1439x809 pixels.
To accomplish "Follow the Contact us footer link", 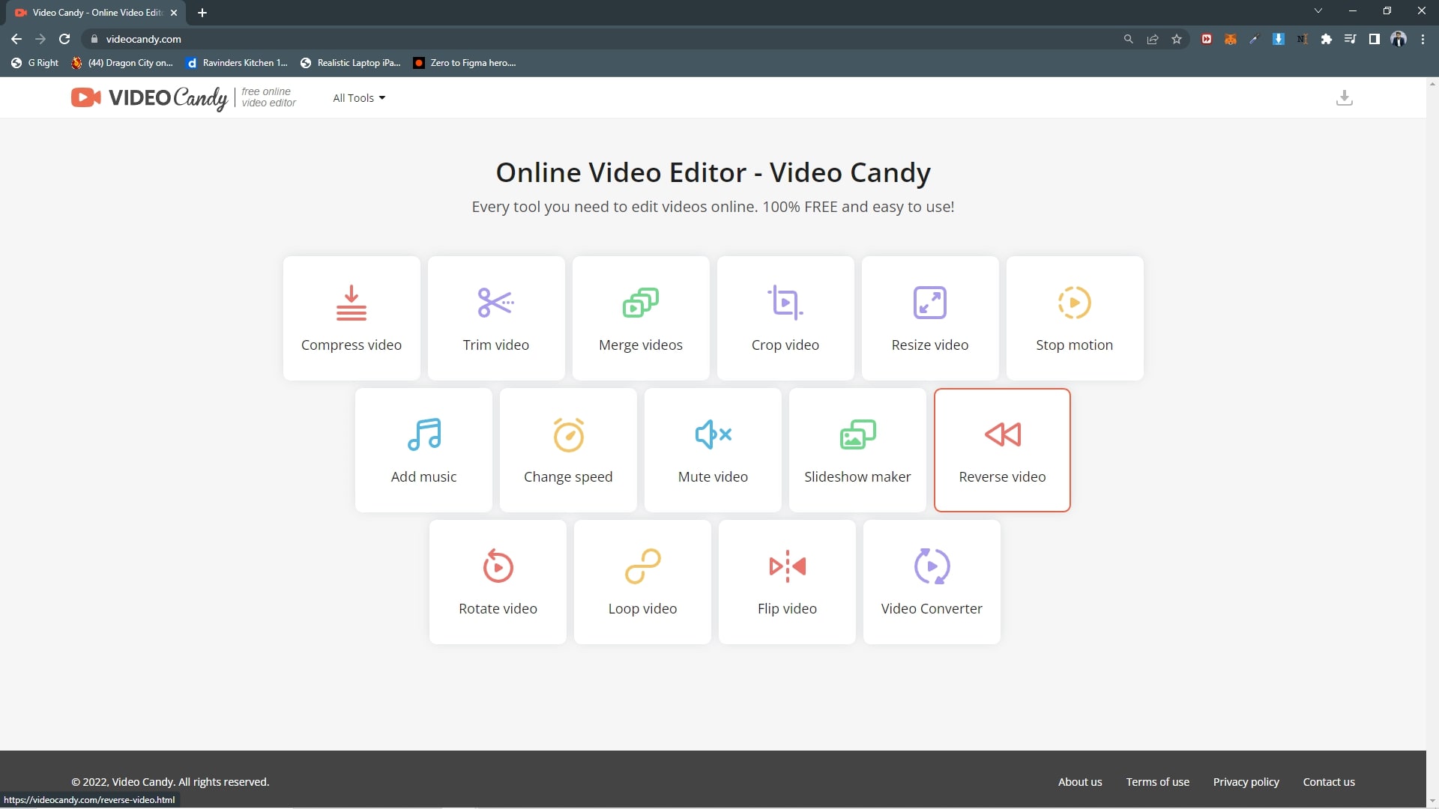I will (x=1328, y=782).
